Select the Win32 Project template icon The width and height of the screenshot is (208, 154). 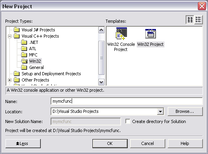pyautogui.click(x=150, y=34)
